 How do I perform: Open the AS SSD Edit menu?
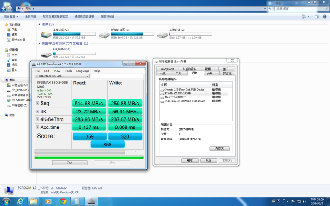pos(46,71)
